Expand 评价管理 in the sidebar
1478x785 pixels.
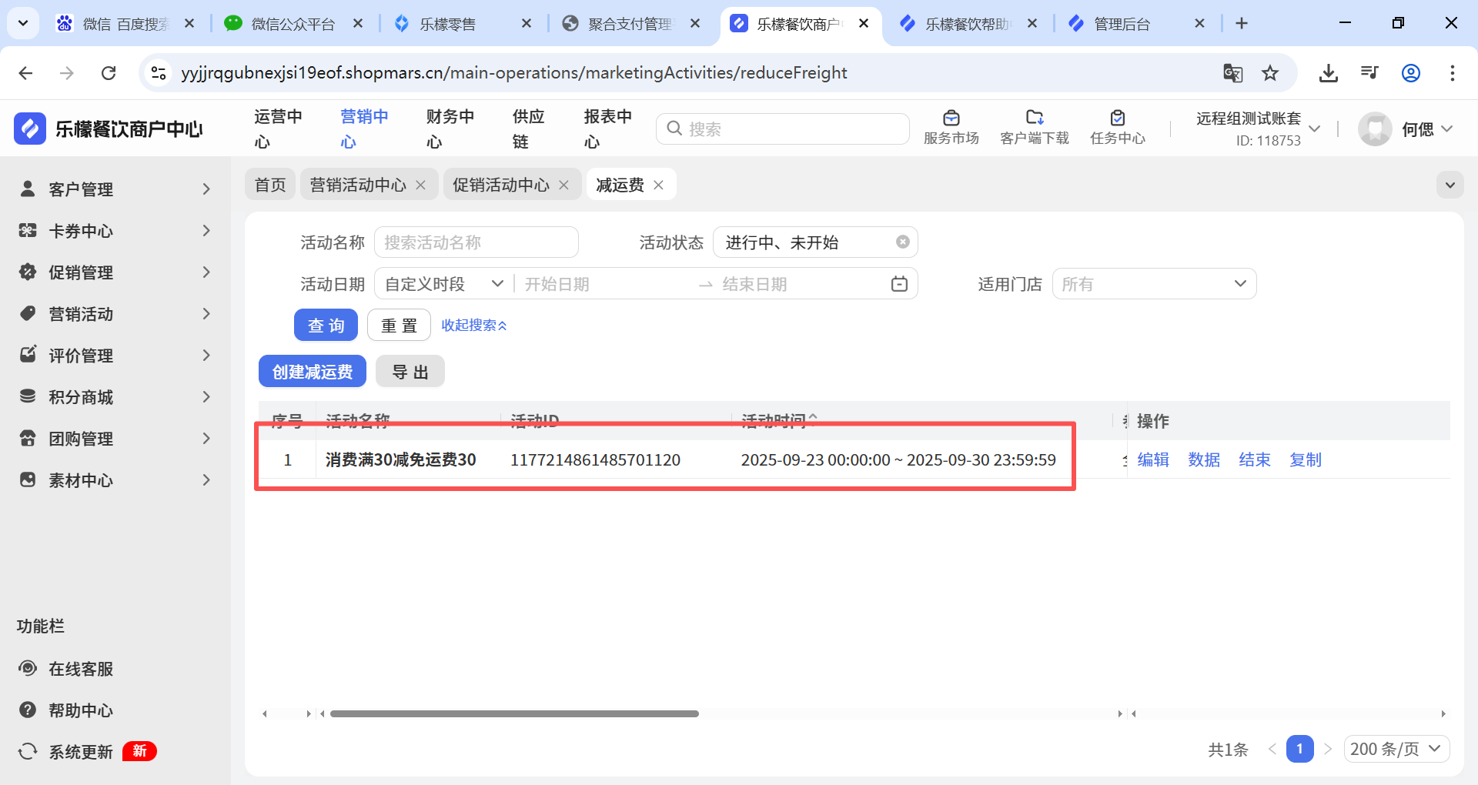point(115,355)
